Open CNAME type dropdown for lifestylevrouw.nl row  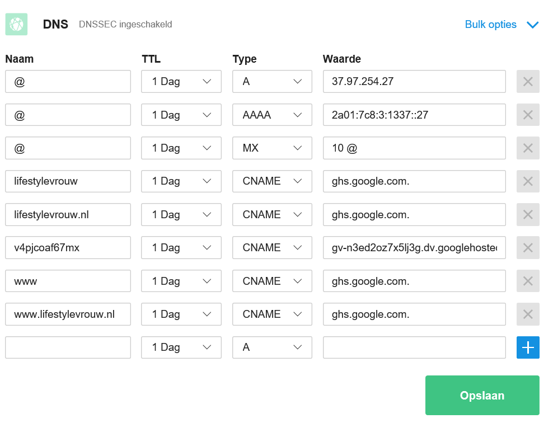tap(272, 214)
